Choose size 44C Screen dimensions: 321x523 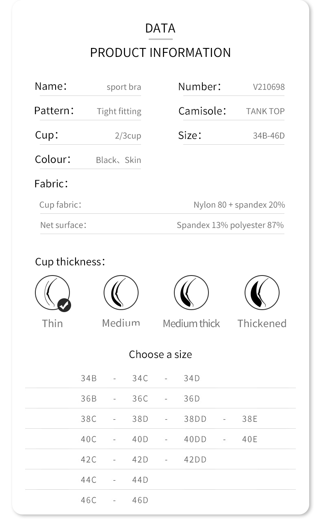click(x=89, y=480)
